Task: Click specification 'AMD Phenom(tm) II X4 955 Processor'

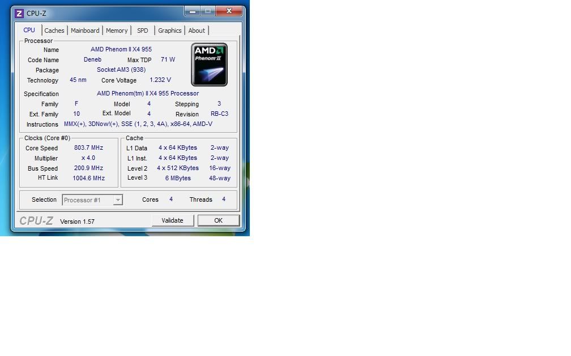Action: [x=148, y=93]
